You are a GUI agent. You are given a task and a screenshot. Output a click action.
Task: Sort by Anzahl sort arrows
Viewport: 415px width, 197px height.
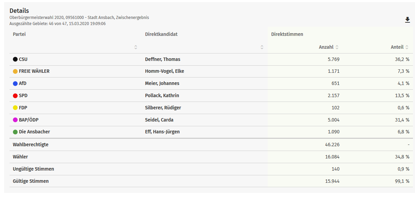click(337, 47)
